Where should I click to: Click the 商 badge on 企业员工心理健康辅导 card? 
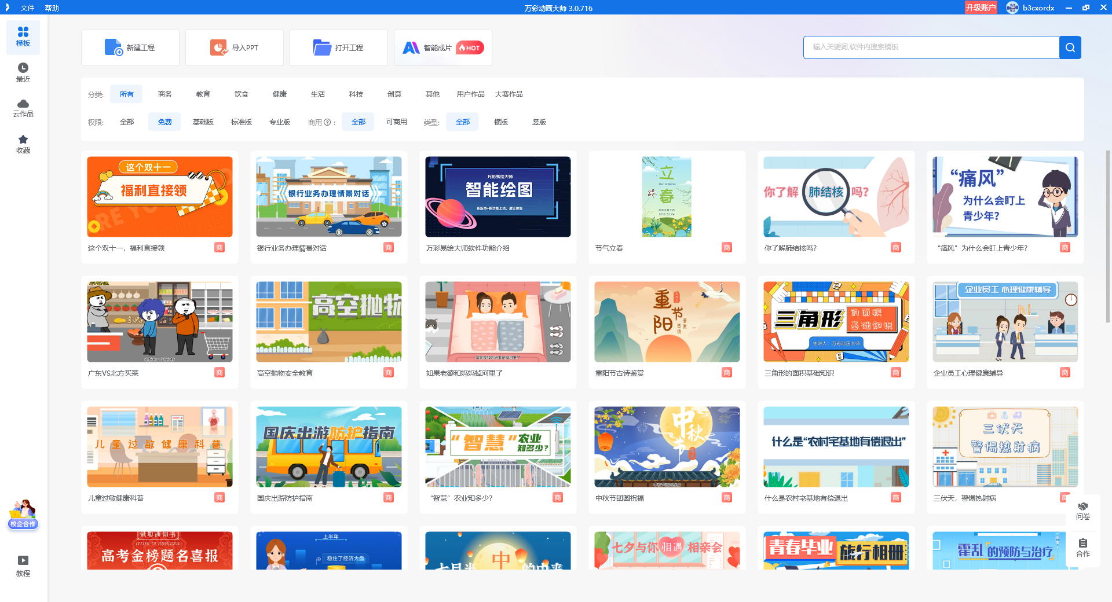pos(1065,373)
